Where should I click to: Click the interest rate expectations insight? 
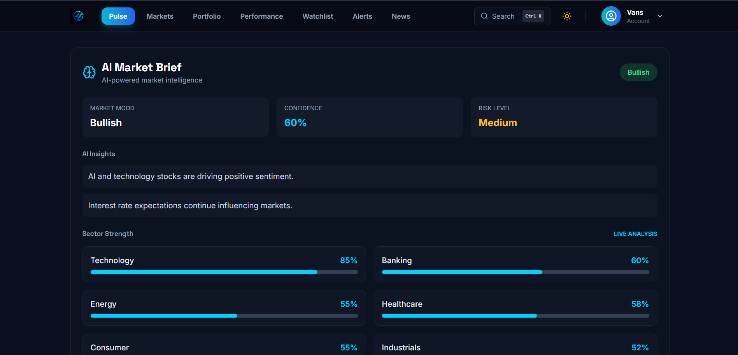pyautogui.click(x=370, y=206)
